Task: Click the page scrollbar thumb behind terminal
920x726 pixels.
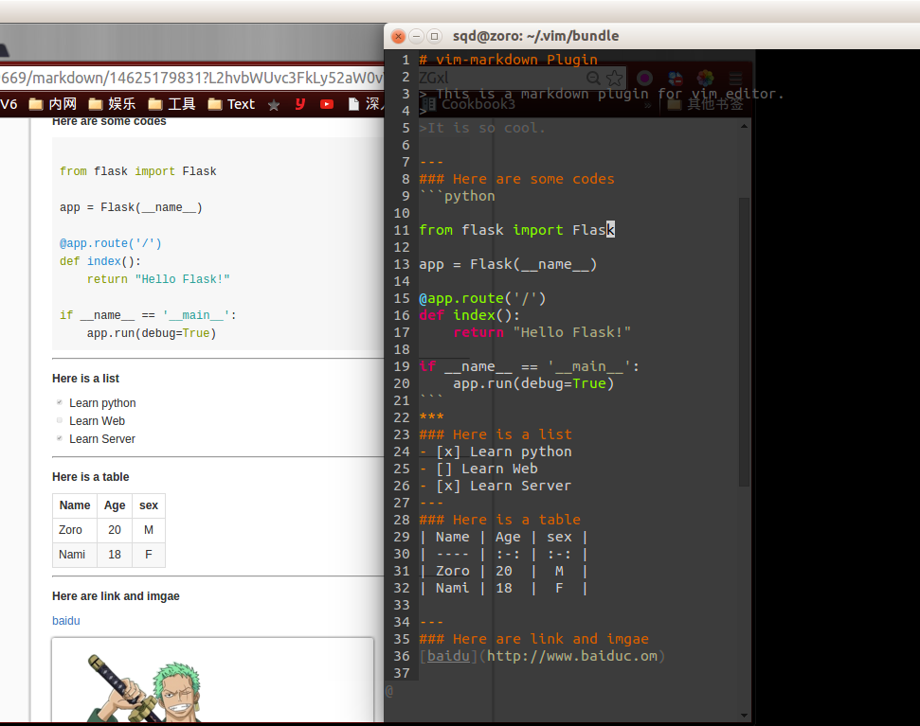Action: tap(744, 342)
